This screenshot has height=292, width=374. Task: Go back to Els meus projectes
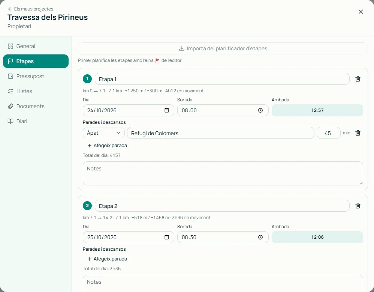(30, 9)
